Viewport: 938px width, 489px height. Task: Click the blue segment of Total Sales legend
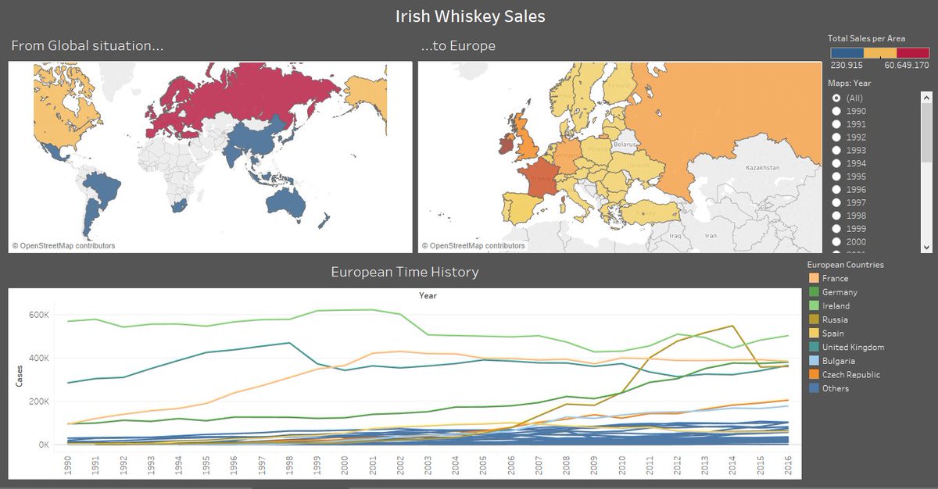coord(847,52)
